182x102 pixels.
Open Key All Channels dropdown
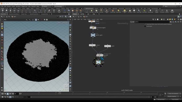click(x=174, y=96)
